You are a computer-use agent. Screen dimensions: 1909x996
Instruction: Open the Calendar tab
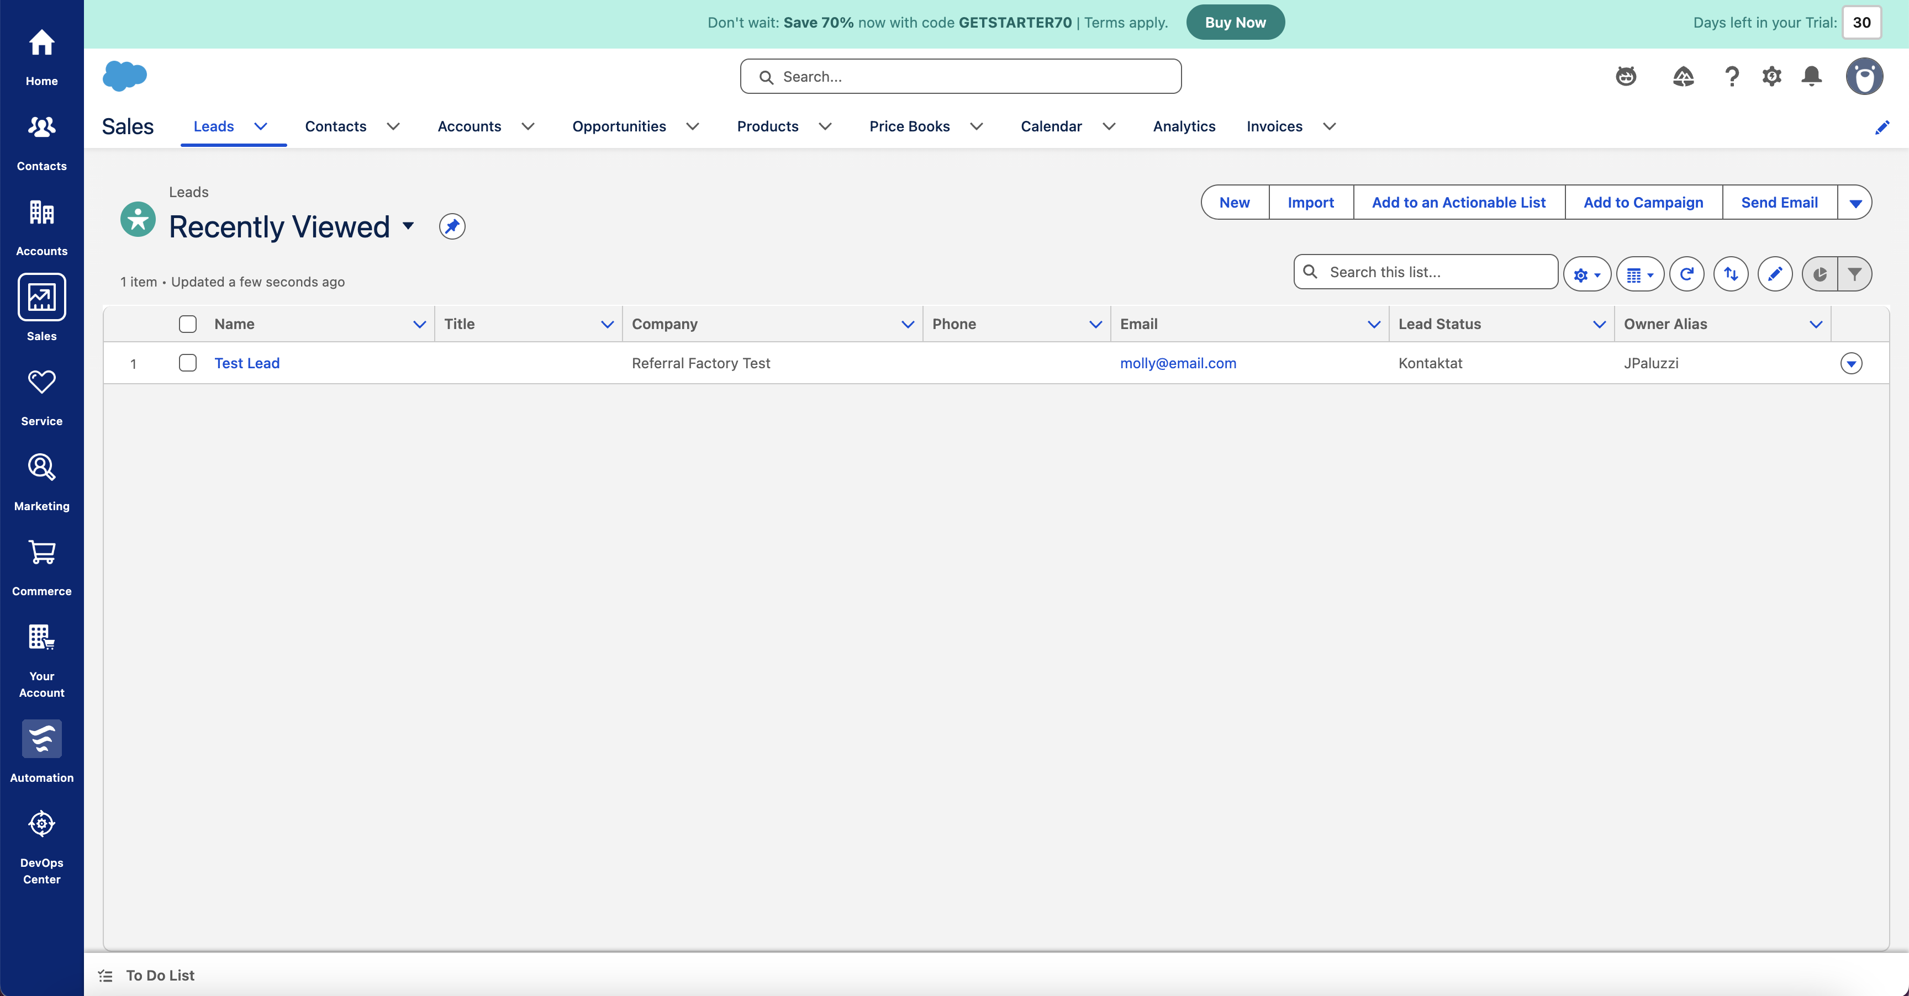click(1051, 126)
